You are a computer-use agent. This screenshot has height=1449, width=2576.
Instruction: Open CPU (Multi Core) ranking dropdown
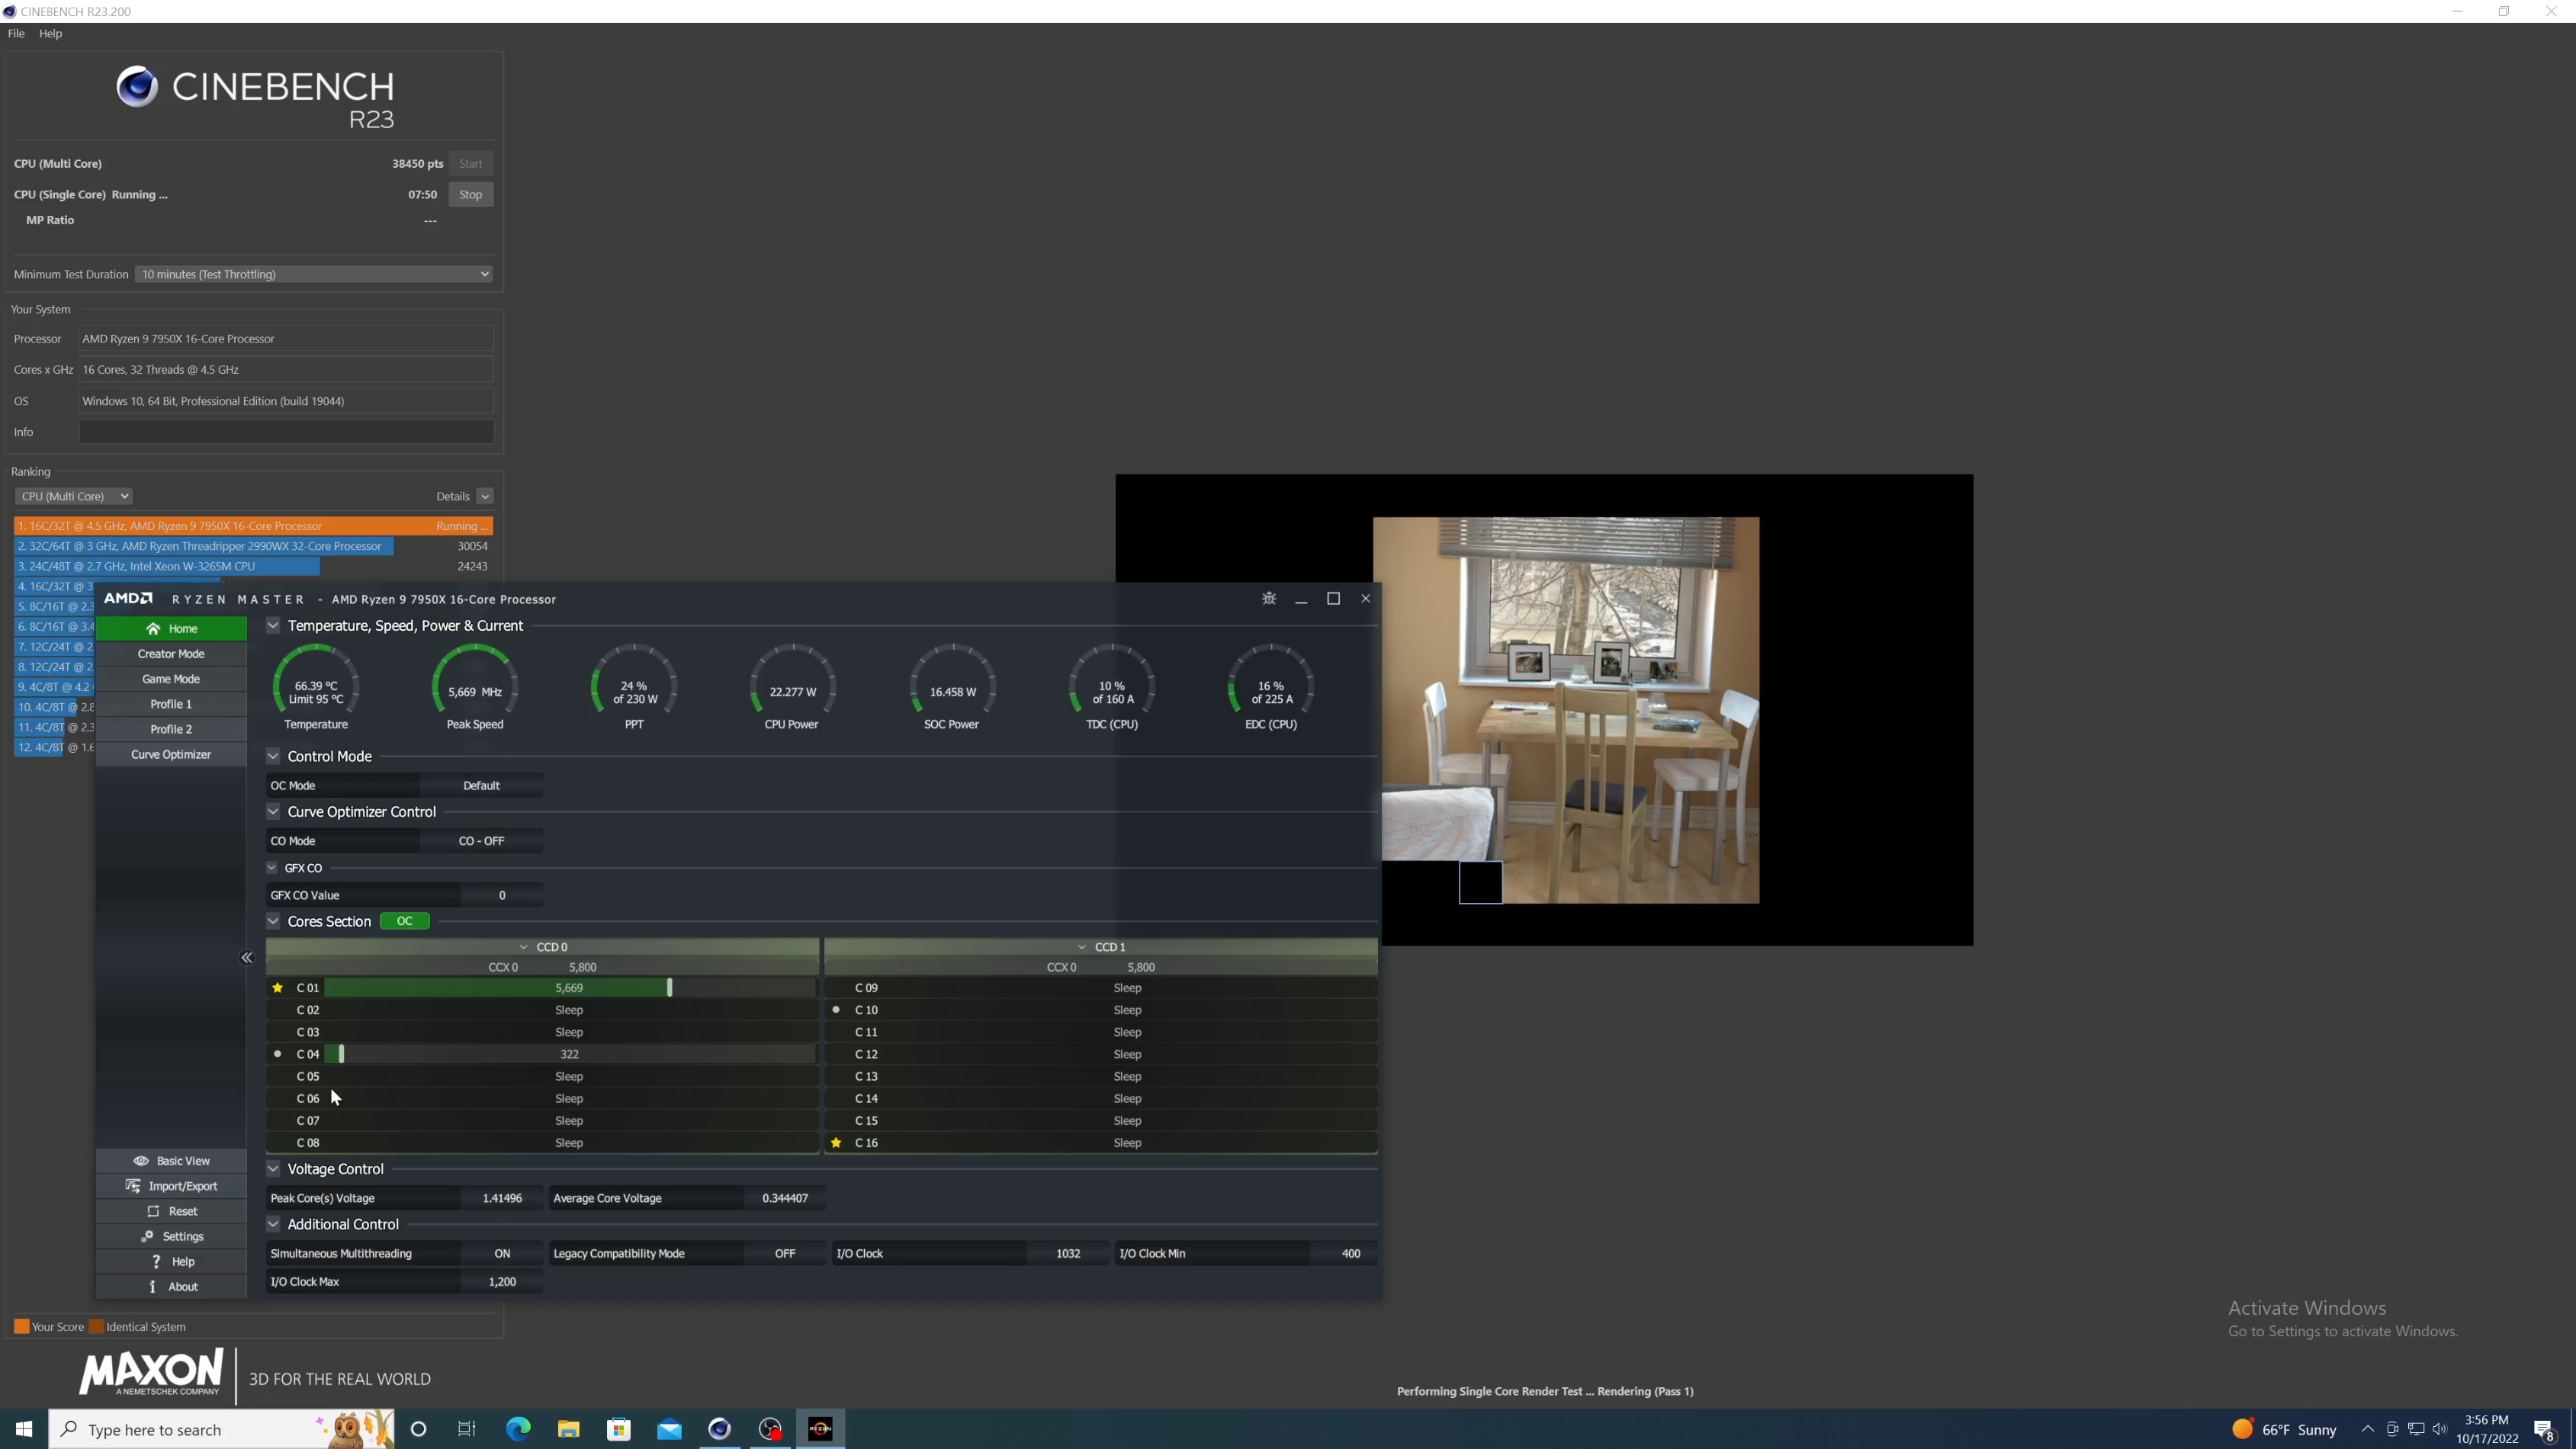point(73,496)
